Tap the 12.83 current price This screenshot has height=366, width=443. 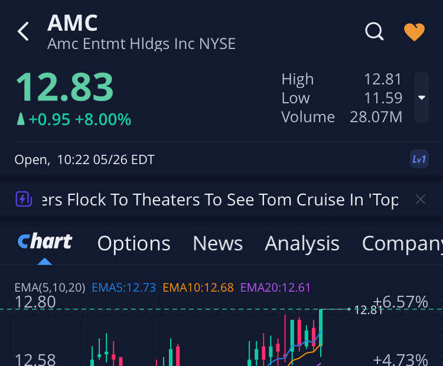coord(64,87)
